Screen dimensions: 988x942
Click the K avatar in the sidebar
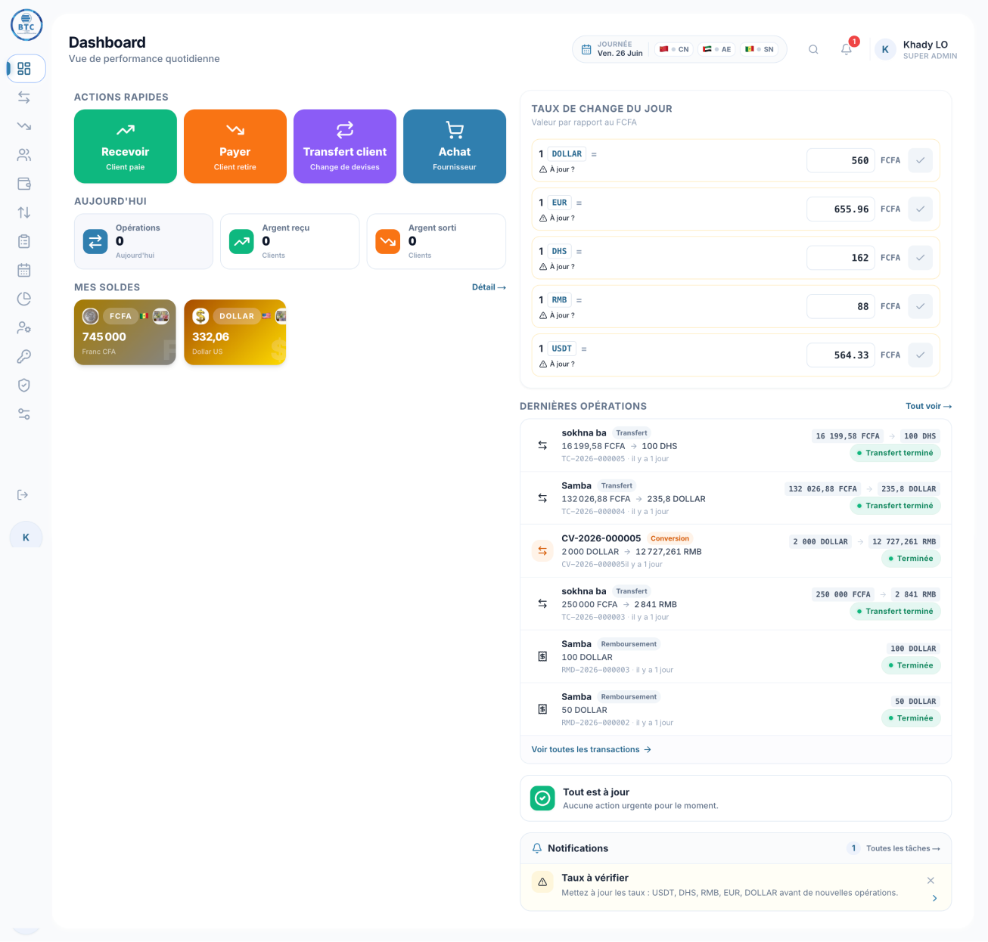26,537
